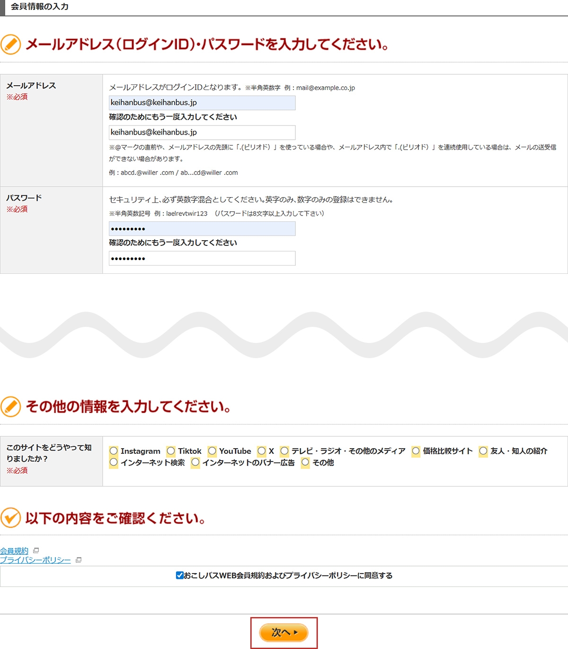The image size is (568, 649).
Task: Select the X radio button
Action: (261, 451)
